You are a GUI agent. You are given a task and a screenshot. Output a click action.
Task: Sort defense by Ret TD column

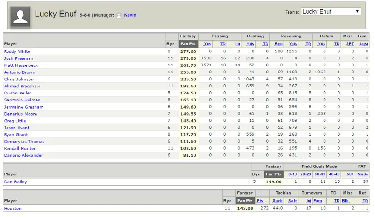tap(366, 201)
